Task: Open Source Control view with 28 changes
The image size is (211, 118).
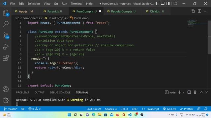Action: point(6,35)
